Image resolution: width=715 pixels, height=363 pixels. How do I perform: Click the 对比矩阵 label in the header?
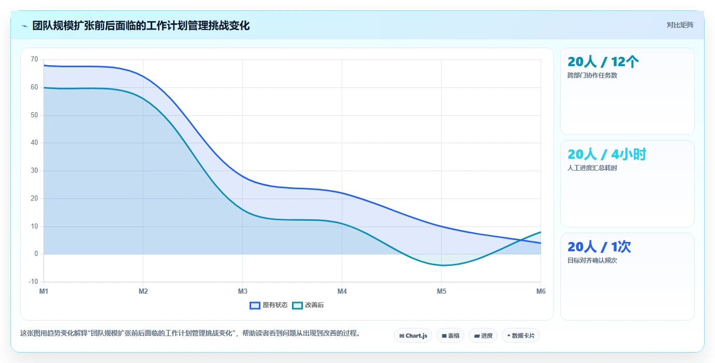click(680, 25)
